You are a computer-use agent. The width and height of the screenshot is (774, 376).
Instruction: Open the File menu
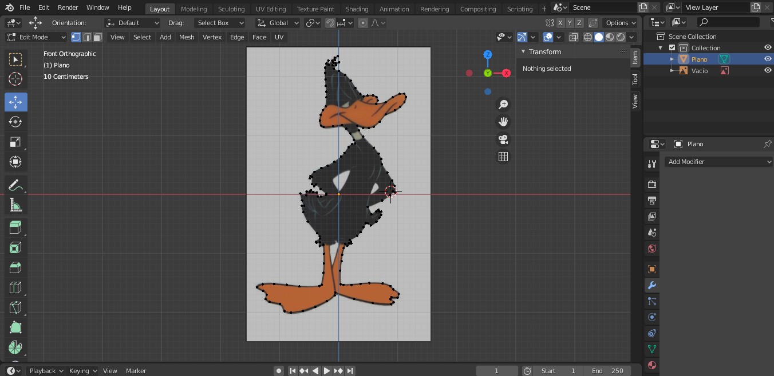point(25,7)
